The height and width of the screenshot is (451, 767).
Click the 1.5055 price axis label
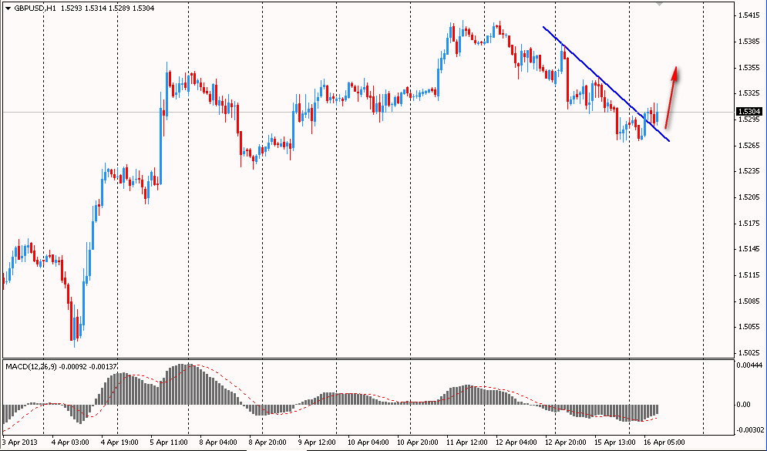click(x=750, y=327)
